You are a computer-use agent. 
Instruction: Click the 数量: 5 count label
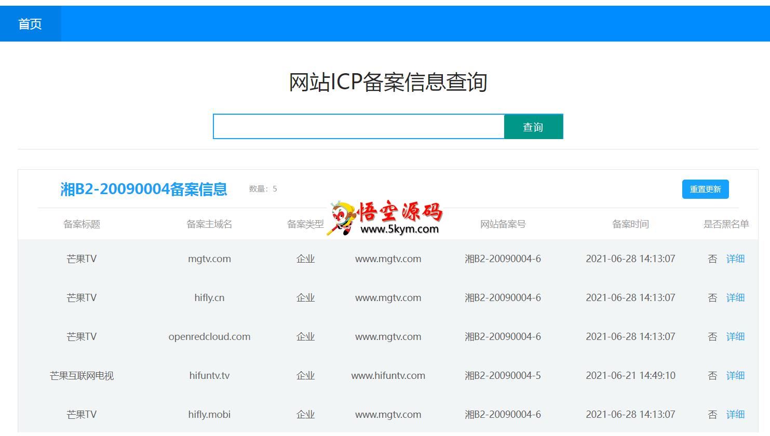coord(263,189)
